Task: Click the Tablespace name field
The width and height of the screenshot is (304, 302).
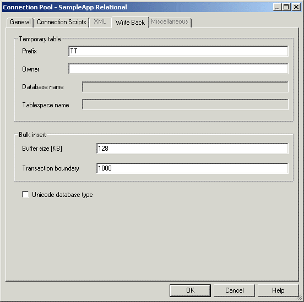Action: [185, 105]
